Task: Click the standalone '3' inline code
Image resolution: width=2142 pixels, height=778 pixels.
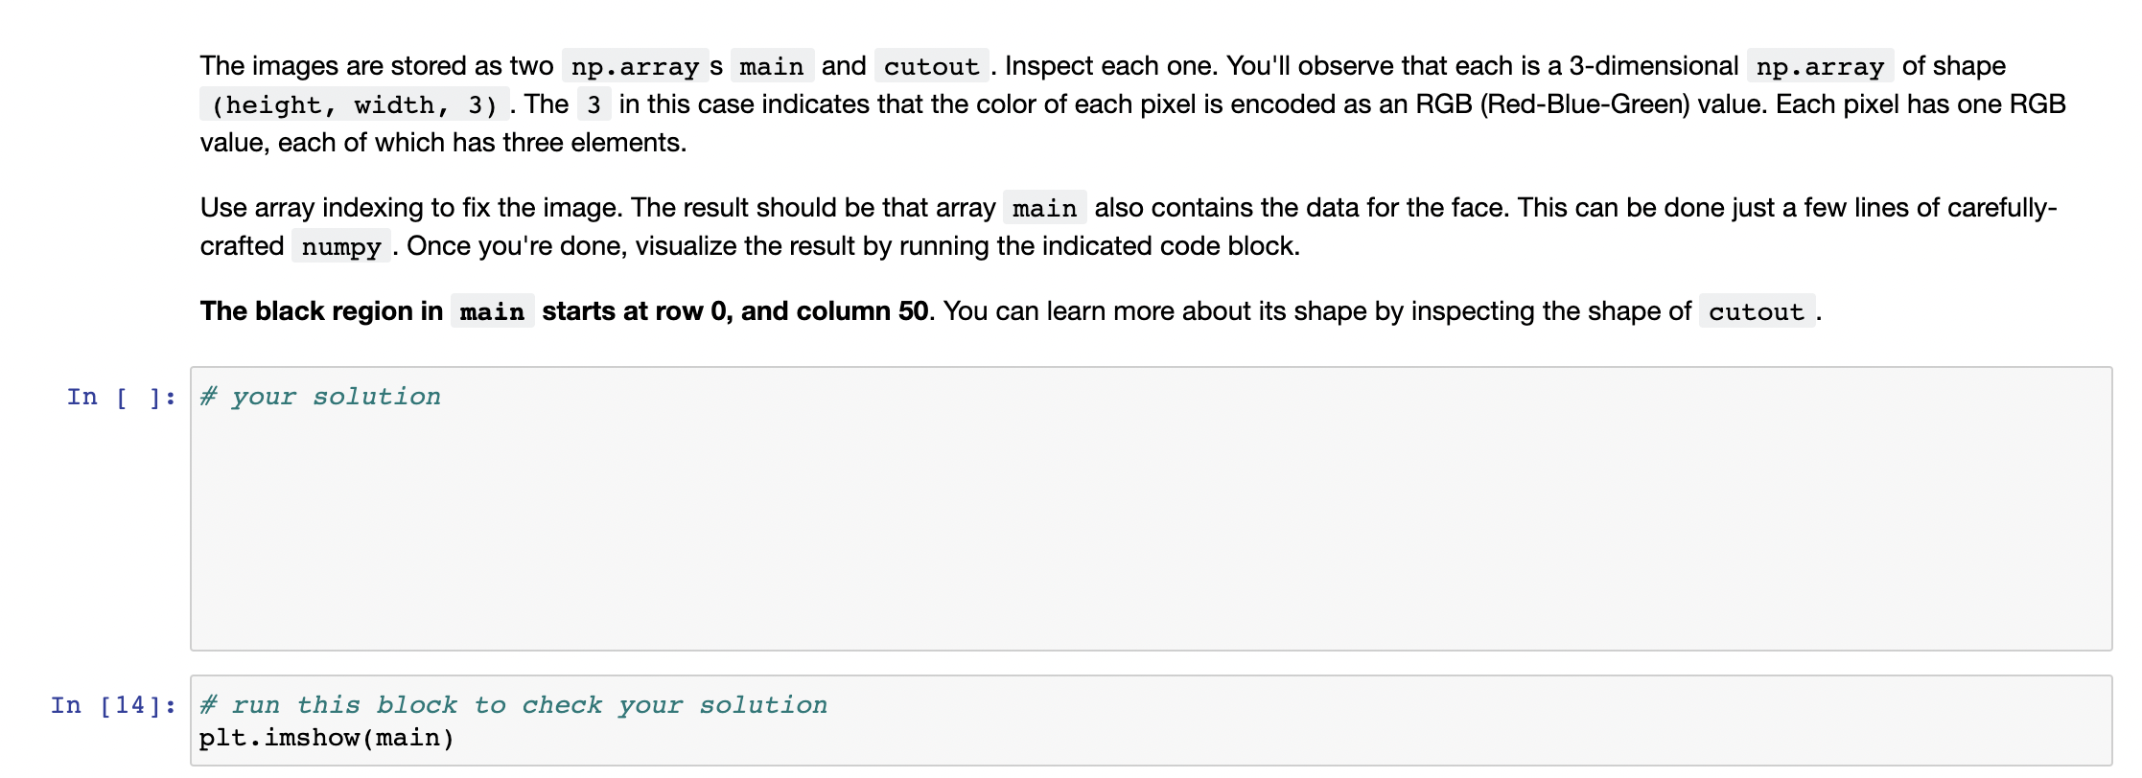Action: tap(594, 104)
